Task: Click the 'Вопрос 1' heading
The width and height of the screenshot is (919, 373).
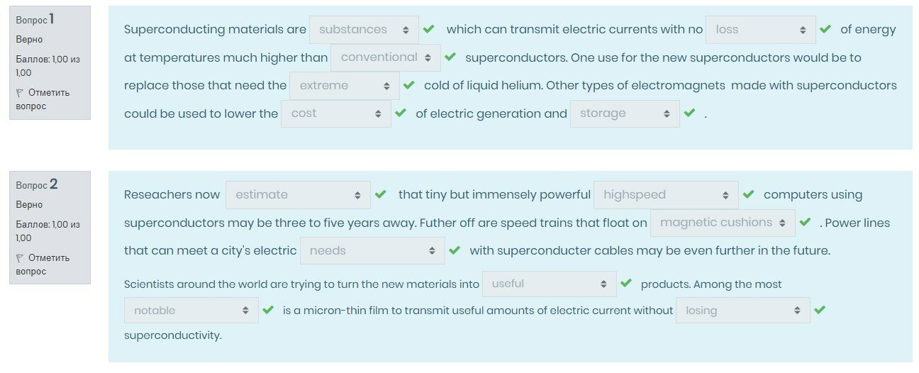Action: (x=35, y=20)
